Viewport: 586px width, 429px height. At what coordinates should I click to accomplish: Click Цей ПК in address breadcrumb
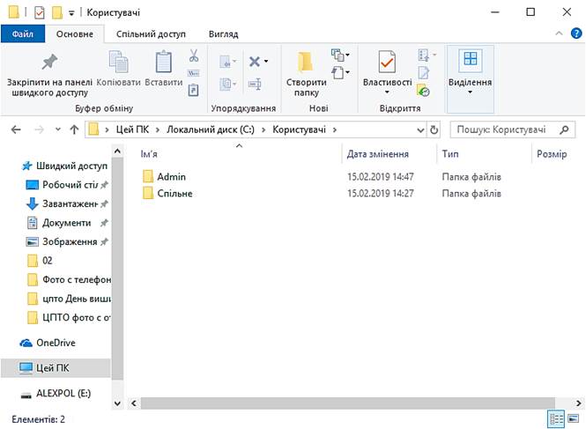coord(132,129)
